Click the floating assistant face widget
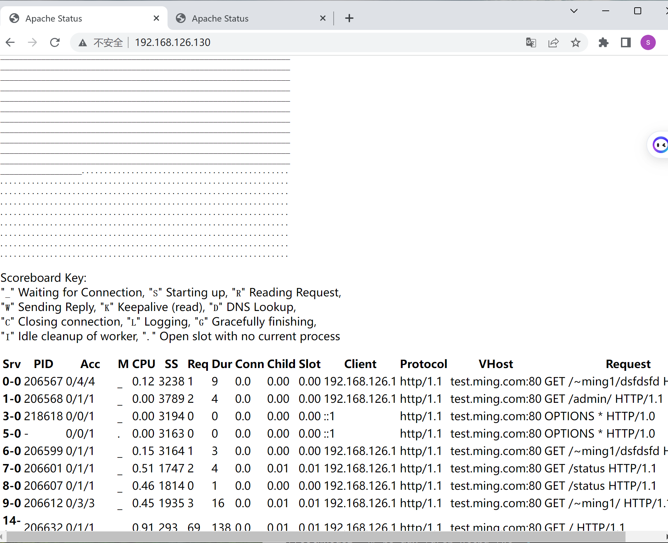This screenshot has width=668, height=543. 660,145
